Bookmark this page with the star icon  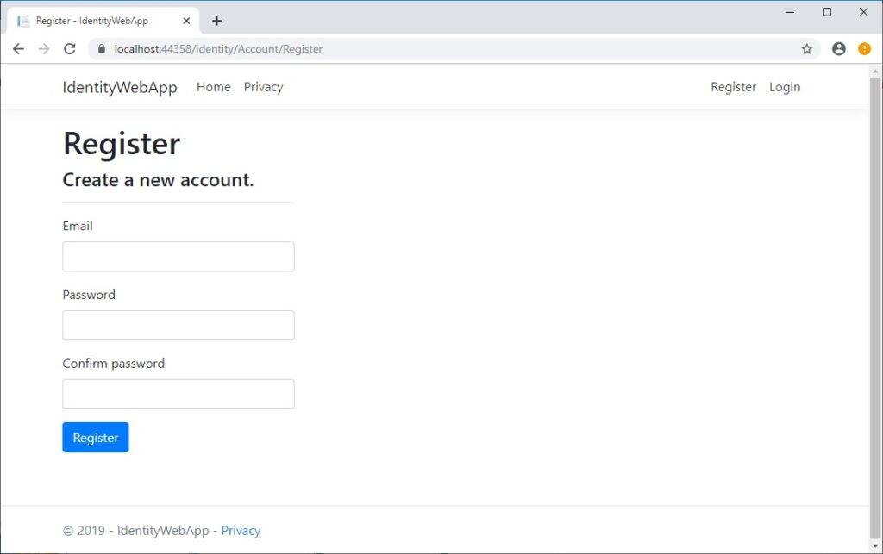[807, 49]
